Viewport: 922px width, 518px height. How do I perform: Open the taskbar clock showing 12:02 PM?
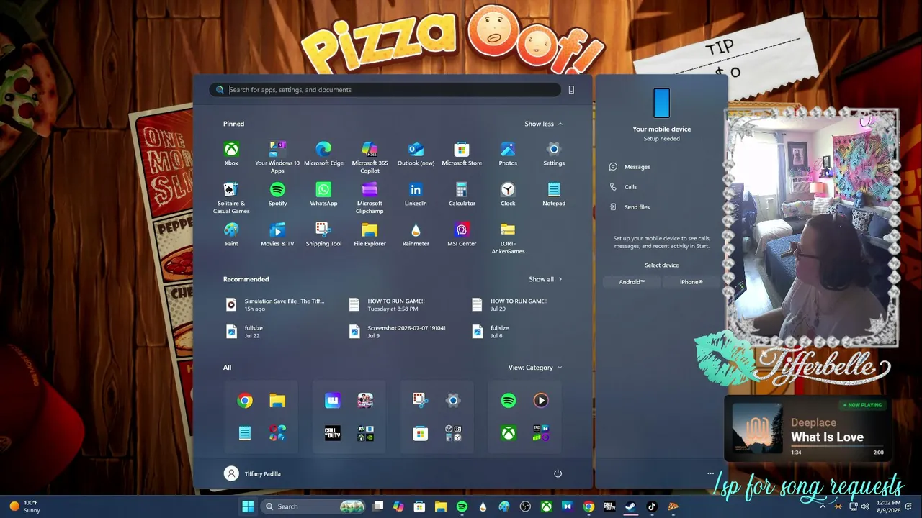888,506
